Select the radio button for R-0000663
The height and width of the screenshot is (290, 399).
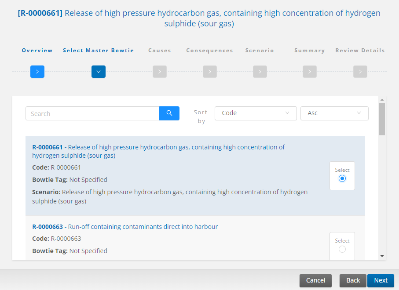(342, 249)
